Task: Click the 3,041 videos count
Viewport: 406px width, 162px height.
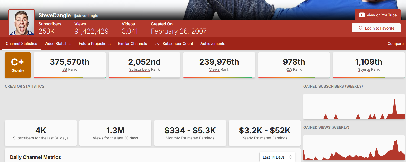Action: tap(130, 31)
